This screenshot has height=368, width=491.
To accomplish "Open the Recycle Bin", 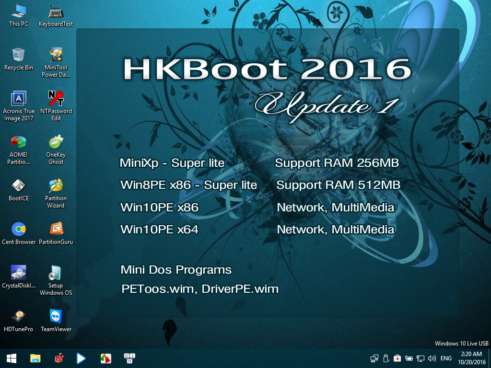I will point(19,59).
